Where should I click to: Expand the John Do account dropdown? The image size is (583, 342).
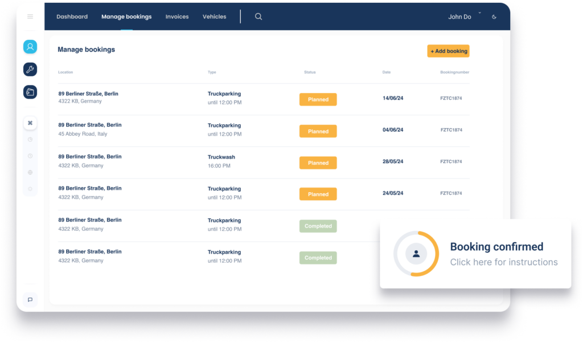coord(479,13)
